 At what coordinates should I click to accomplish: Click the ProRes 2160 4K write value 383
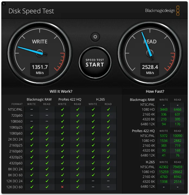click(163, 145)
